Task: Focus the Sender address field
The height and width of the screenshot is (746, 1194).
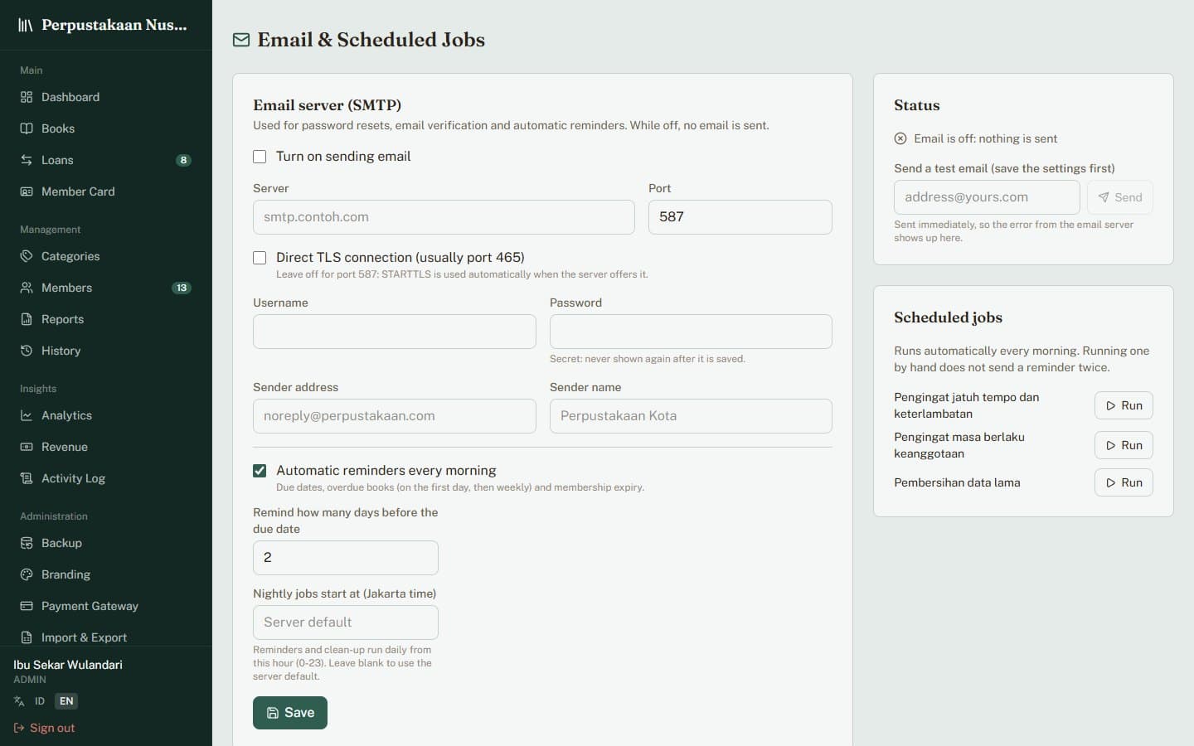Action: click(x=395, y=416)
